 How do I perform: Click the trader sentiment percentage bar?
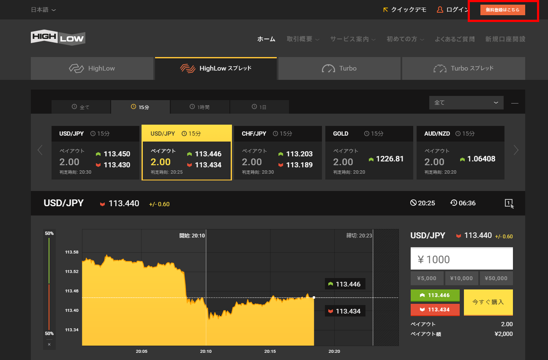pyautogui.click(x=49, y=284)
